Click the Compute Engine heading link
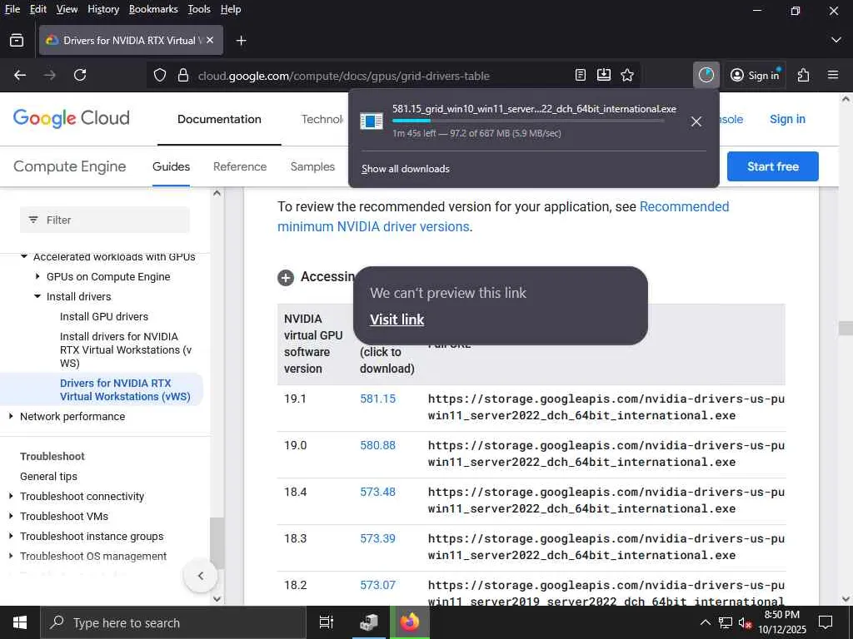Image resolution: width=853 pixels, height=639 pixels. (x=70, y=166)
